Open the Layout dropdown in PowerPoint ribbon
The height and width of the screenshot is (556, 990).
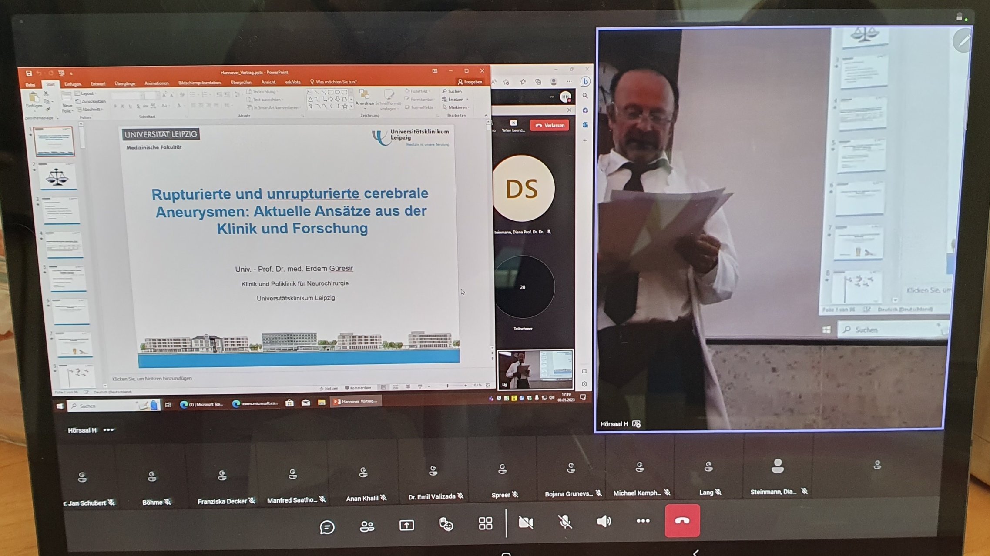tap(87, 93)
